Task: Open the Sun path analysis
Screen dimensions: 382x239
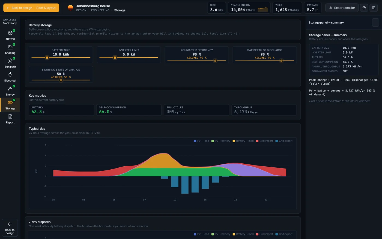Action: click(x=10, y=63)
